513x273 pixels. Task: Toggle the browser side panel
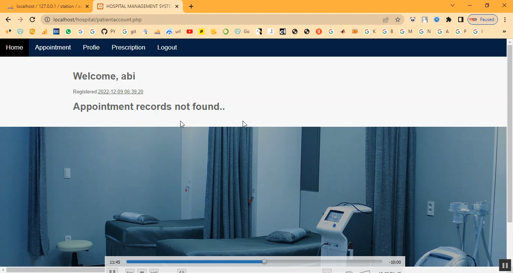tap(460, 20)
